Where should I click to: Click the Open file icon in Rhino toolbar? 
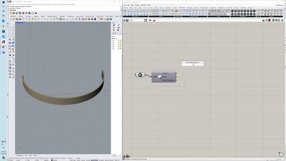13,19
